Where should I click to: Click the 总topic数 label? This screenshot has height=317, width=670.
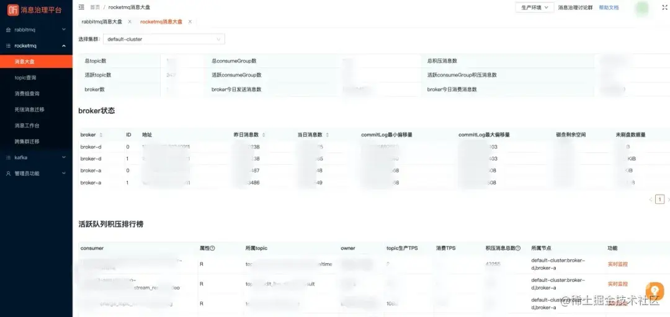[x=95, y=61]
